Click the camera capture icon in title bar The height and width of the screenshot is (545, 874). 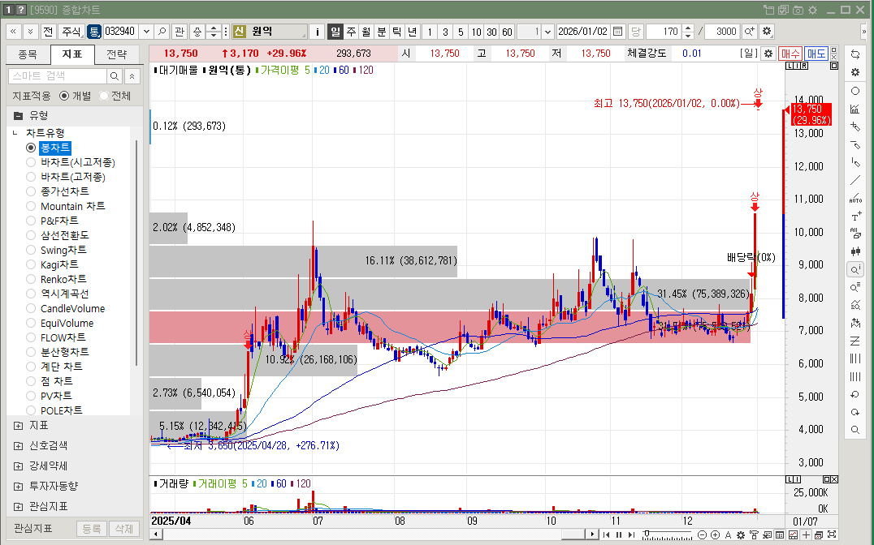tap(798, 10)
